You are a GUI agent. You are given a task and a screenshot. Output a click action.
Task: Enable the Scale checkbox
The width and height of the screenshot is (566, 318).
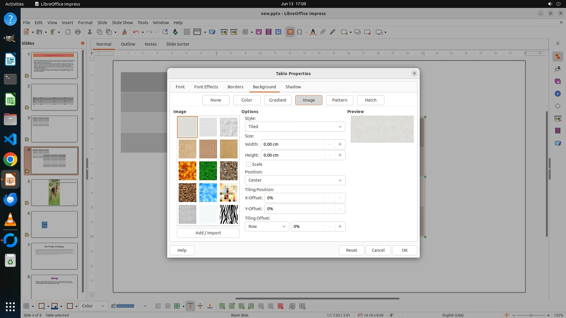point(249,164)
